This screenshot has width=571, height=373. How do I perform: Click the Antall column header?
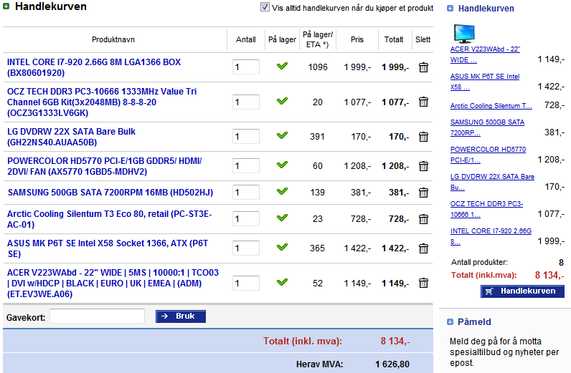click(246, 39)
